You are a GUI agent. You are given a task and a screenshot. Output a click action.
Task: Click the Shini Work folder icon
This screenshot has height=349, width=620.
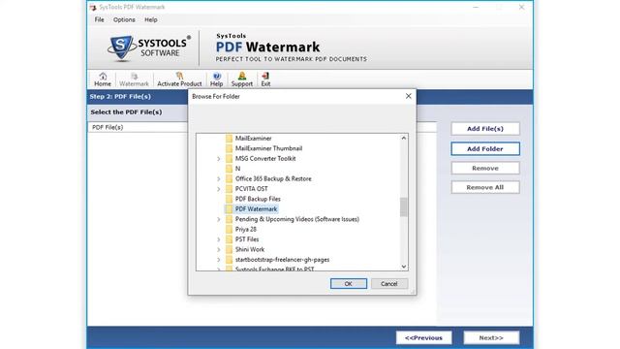pos(229,249)
